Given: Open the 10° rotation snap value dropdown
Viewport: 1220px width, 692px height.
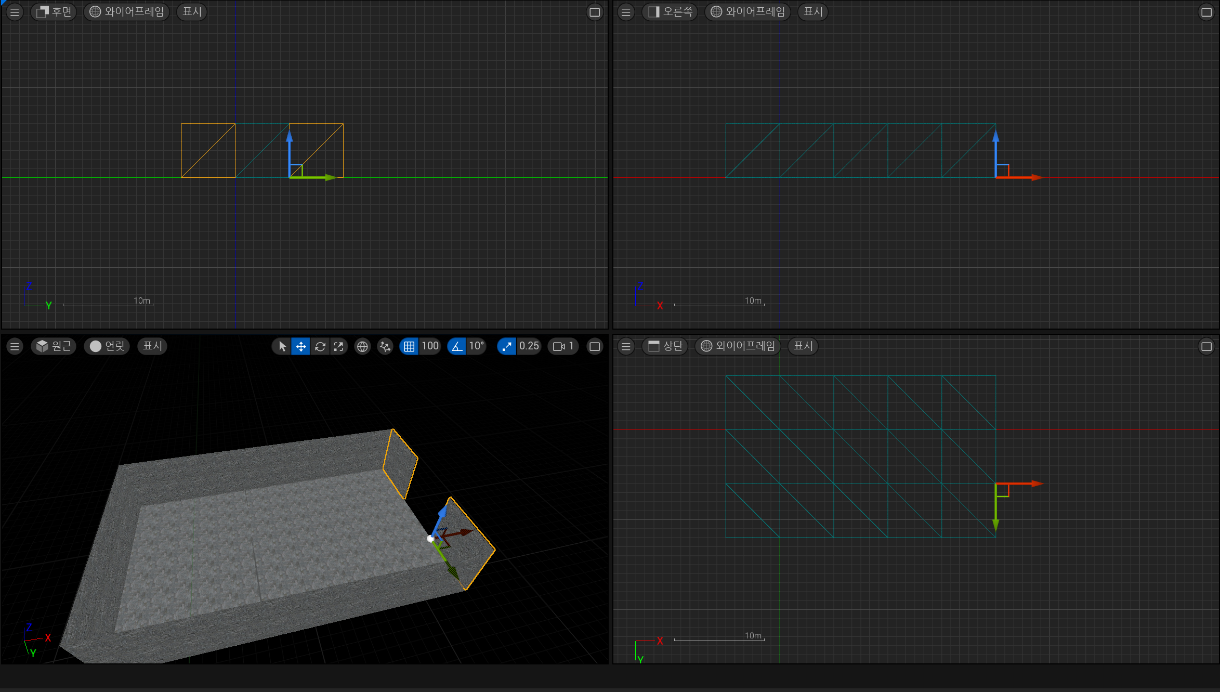Looking at the screenshot, I should point(476,346).
